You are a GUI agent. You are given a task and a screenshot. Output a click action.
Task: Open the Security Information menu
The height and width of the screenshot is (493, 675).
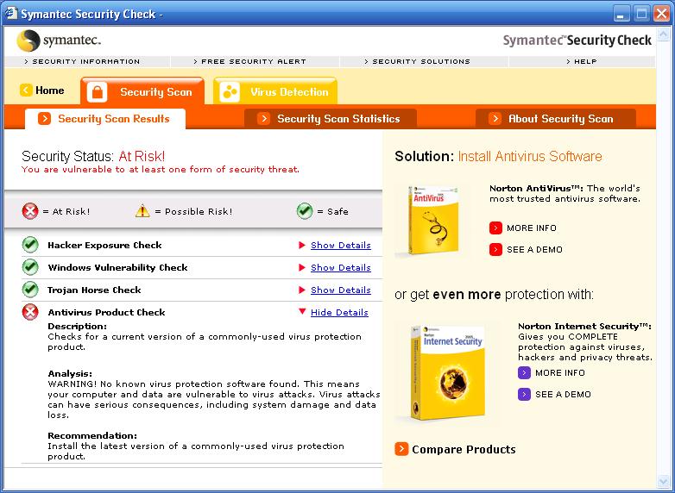click(x=82, y=61)
